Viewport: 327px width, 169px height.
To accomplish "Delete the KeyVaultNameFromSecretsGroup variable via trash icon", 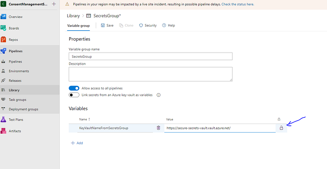I will (x=158, y=128).
